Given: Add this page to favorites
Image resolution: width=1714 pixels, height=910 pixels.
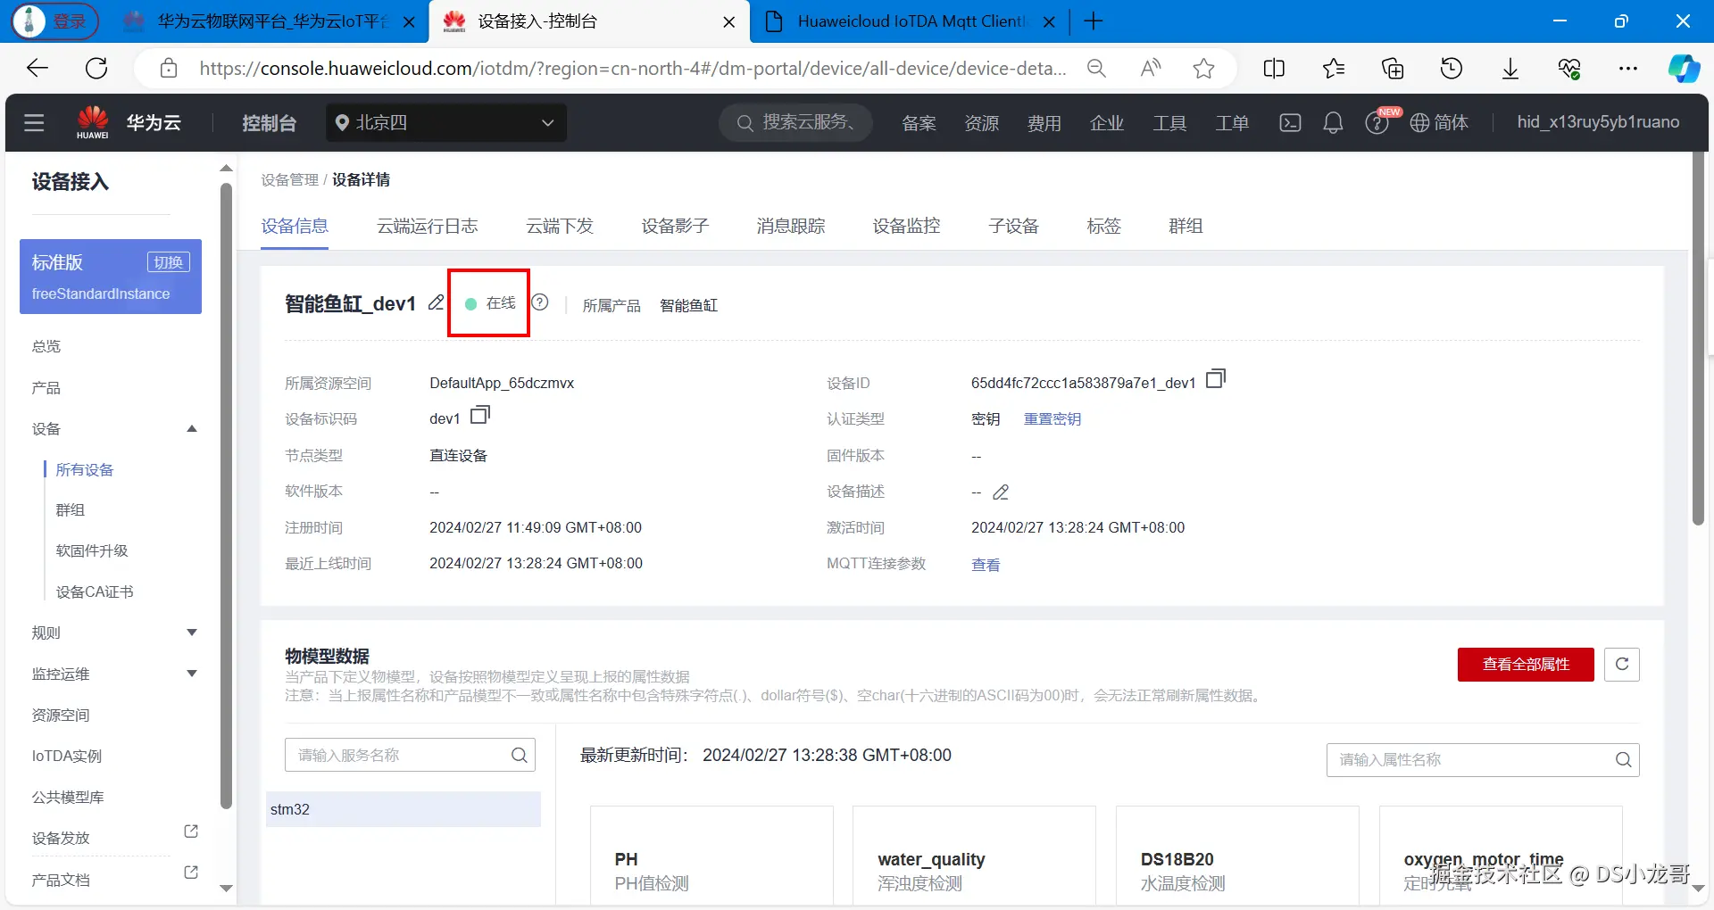Looking at the screenshot, I should tap(1203, 69).
